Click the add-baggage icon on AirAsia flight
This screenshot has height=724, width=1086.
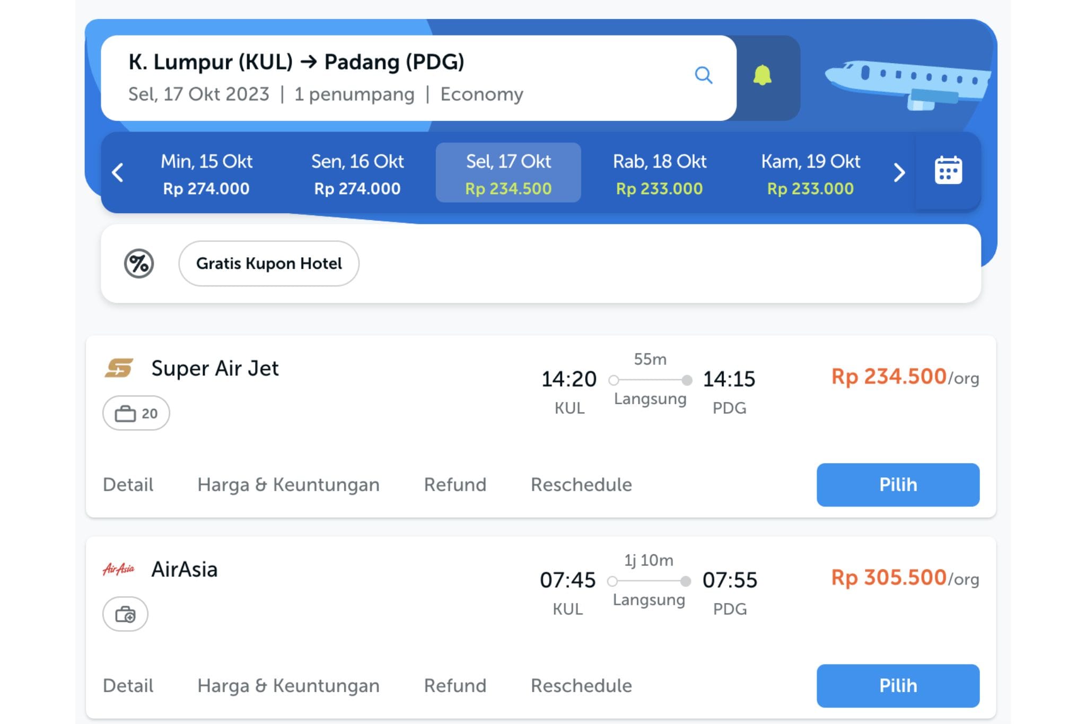(x=125, y=614)
